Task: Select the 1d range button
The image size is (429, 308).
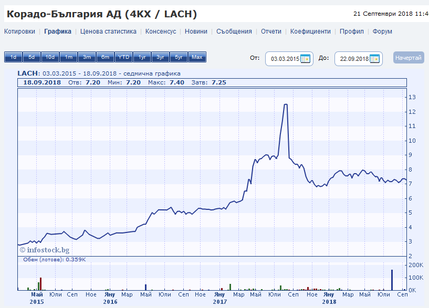Action: [x=13, y=57]
